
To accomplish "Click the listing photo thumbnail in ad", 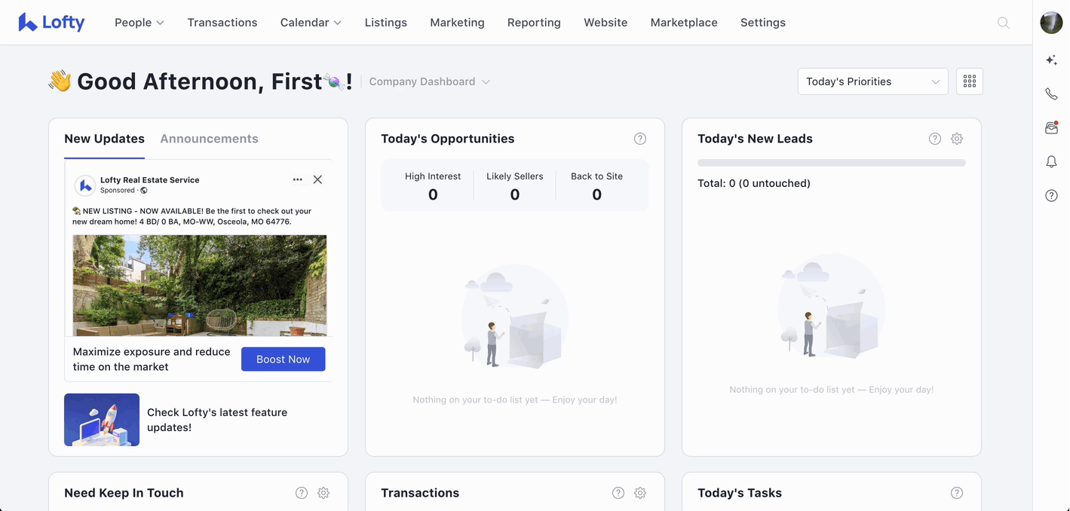I will tap(200, 285).
